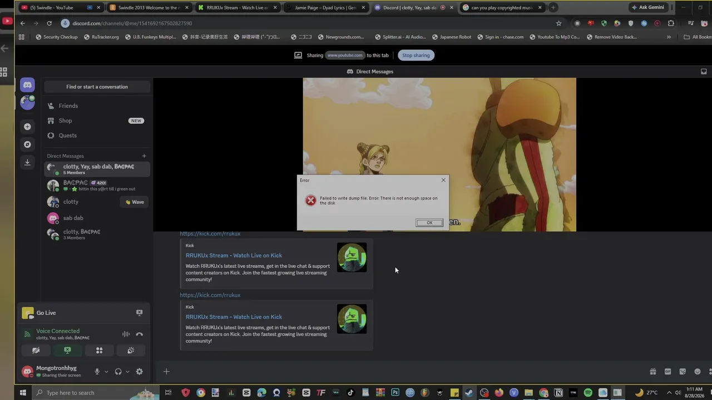Open the first kick.com/rrukux link
Screen dimensions: 712x400
pos(210,234)
